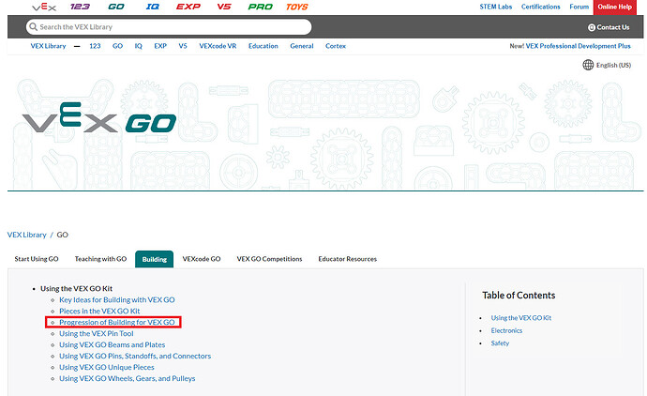Open General navigation item

(x=302, y=46)
